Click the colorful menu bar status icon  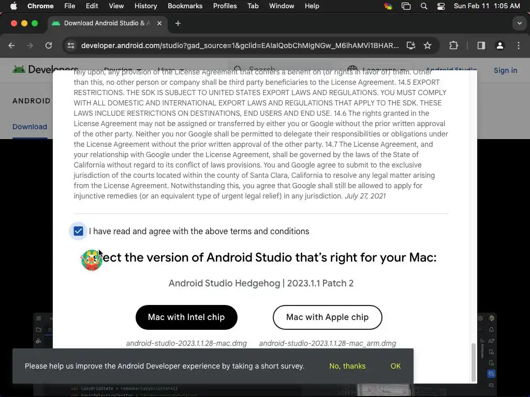(388, 6)
